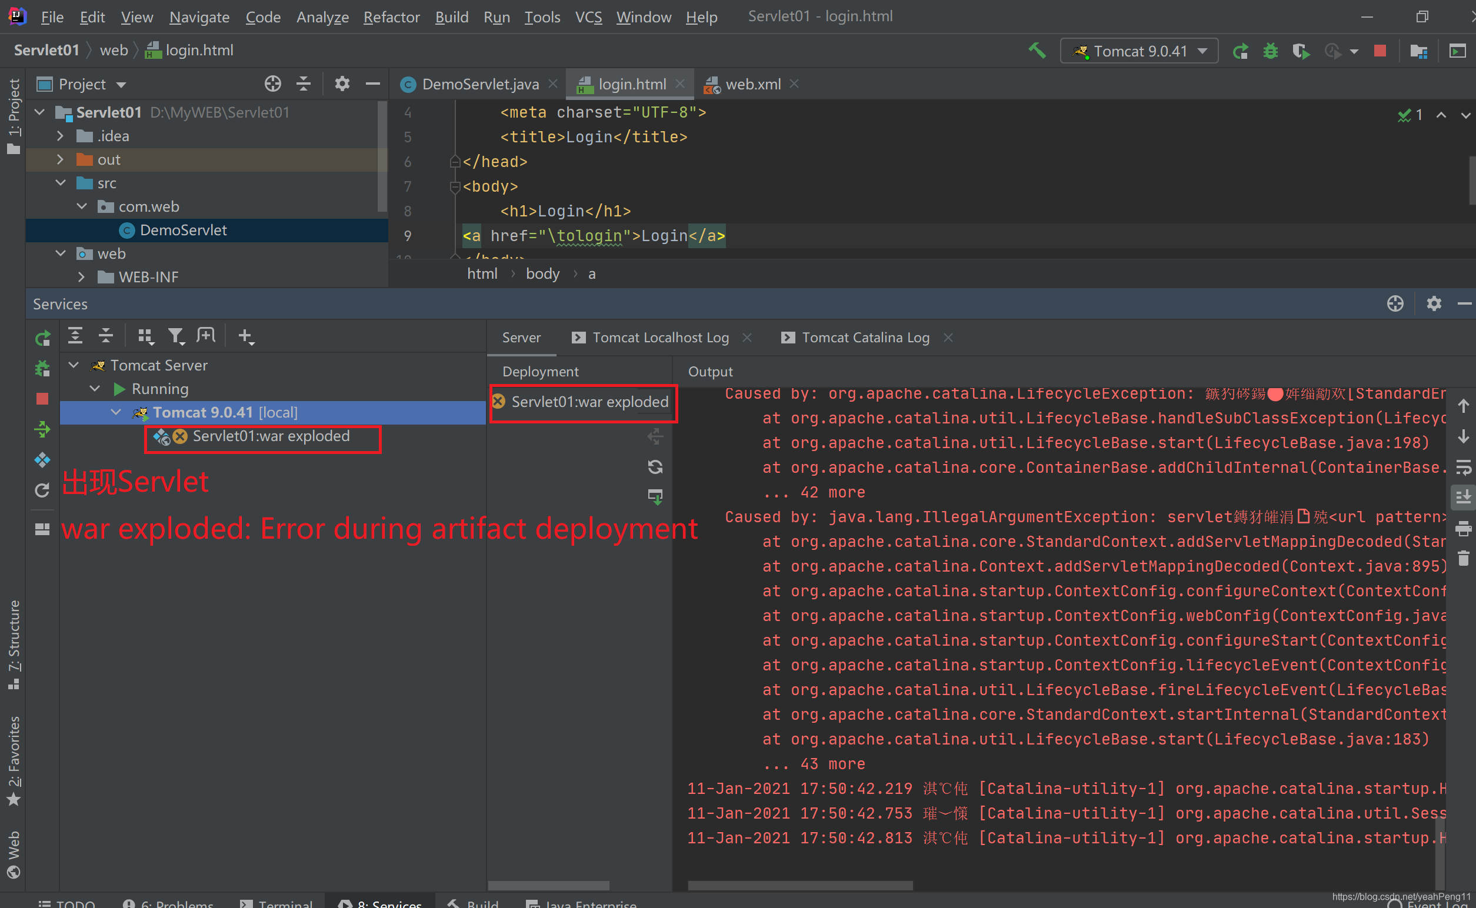Click Deploy All icon in Services sidebar
Screen dimensions: 1476x908
42,429
